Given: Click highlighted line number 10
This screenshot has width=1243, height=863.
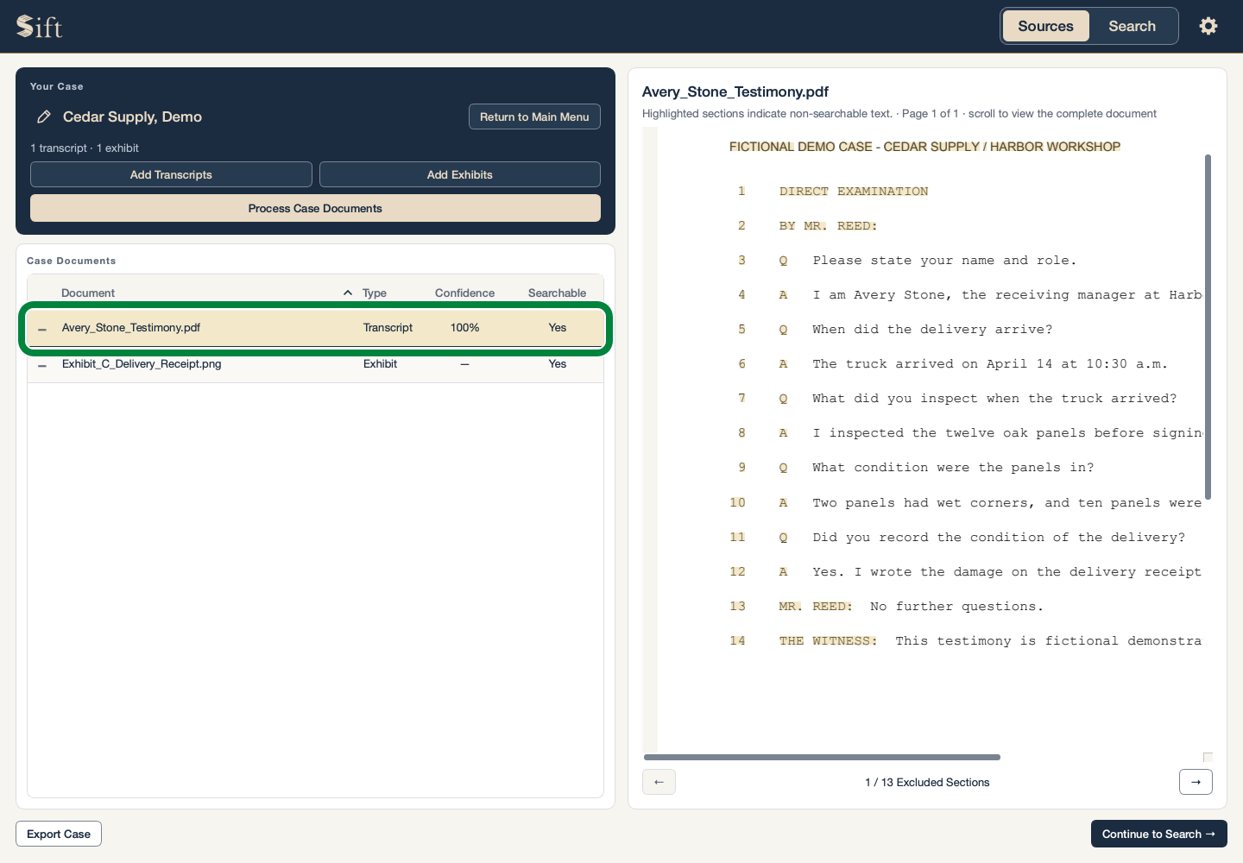Looking at the screenshot, I should tap(737, 502).
